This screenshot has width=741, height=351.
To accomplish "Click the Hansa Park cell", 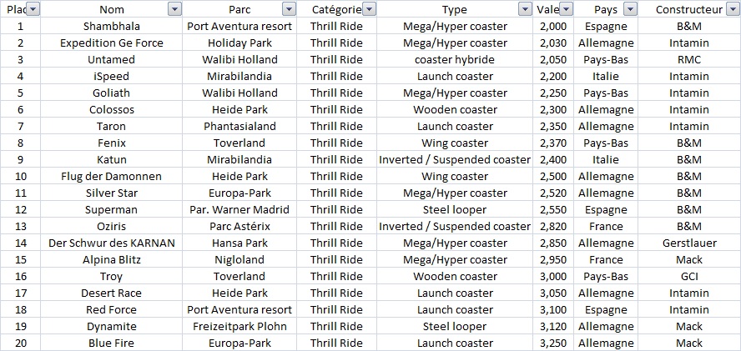I will 239,243.
